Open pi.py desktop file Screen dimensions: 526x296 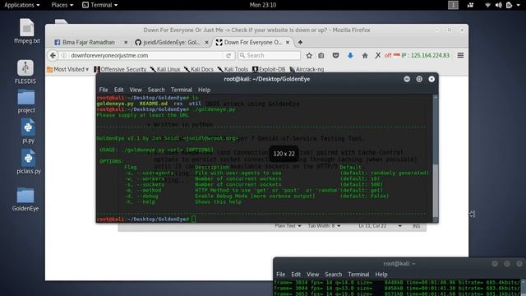tap(28, 132)
